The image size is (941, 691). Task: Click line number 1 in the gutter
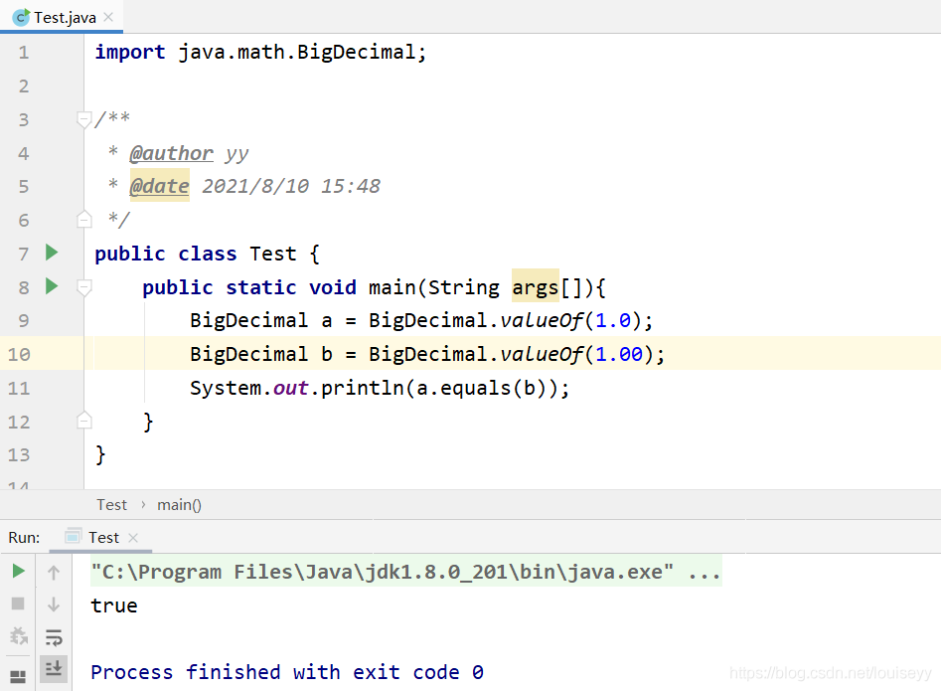click(24, 53)
